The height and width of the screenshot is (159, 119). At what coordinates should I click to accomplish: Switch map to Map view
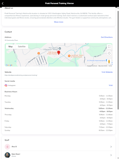point(11,47)
